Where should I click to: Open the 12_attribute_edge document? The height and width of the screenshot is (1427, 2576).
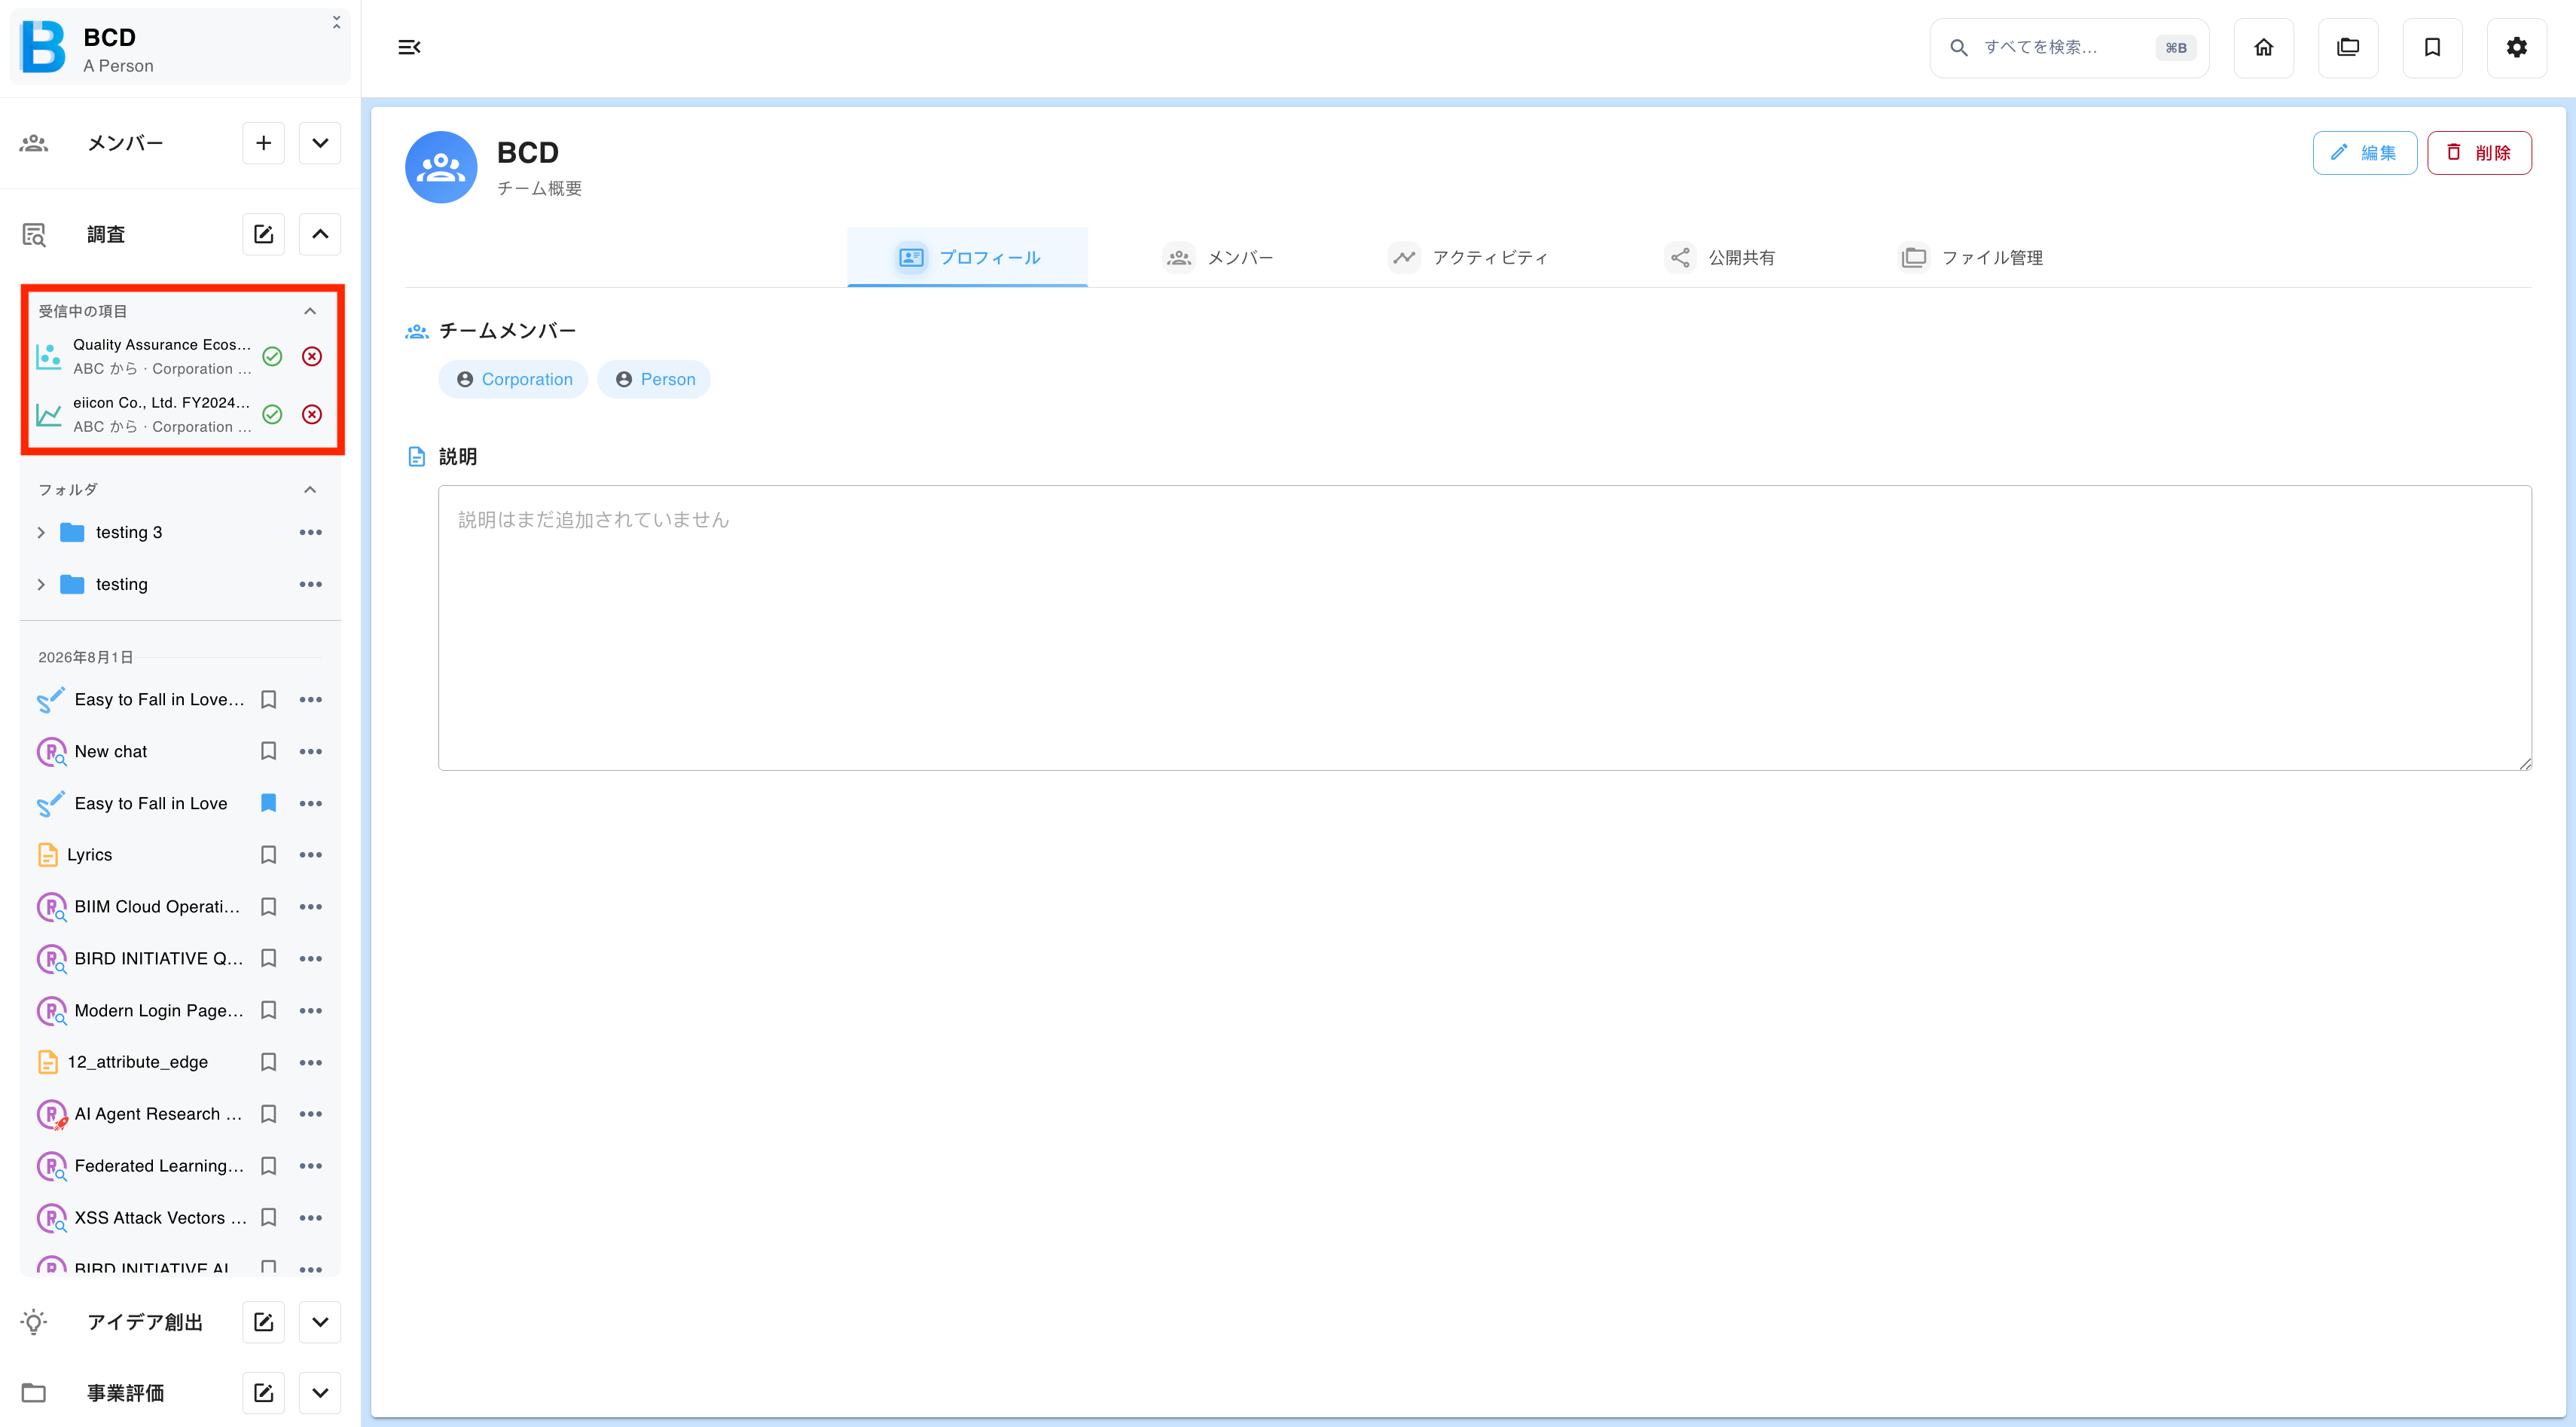pos(138,1062)
